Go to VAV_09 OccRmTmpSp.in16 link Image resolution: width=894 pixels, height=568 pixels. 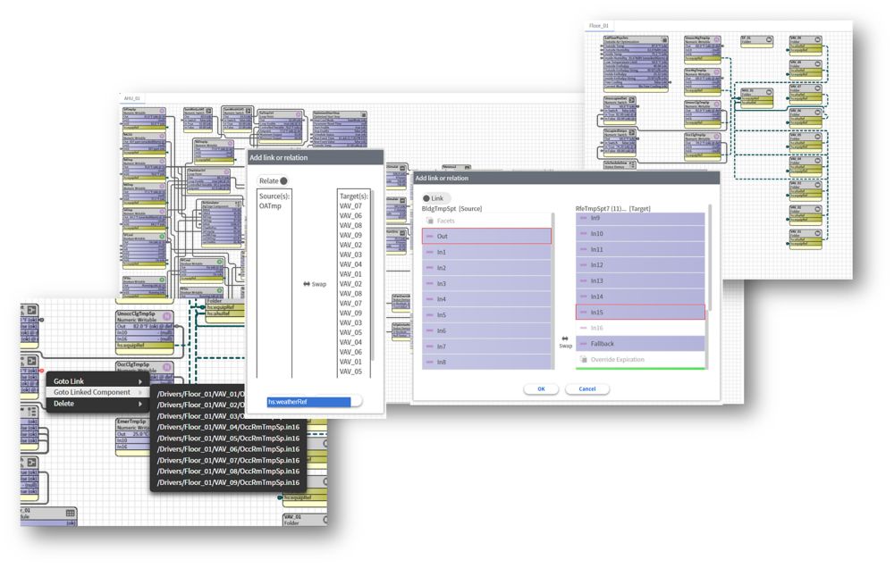228,482
